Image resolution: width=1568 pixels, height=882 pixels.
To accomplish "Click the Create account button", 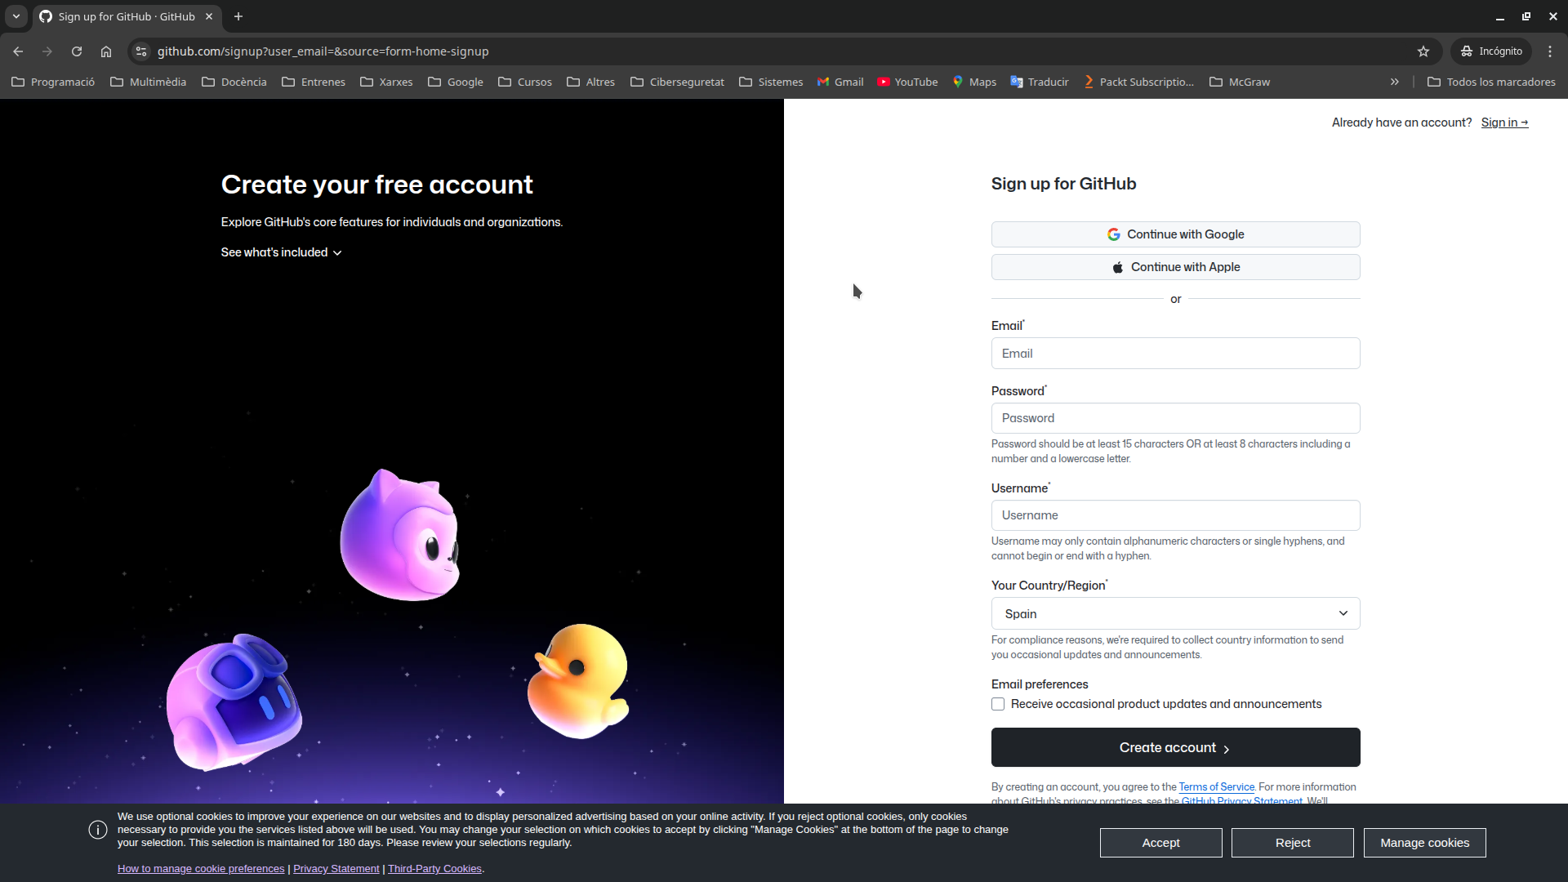I will (x=1174, y=747).
